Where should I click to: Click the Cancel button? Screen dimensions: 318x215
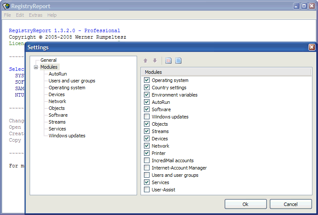point(290,204)
